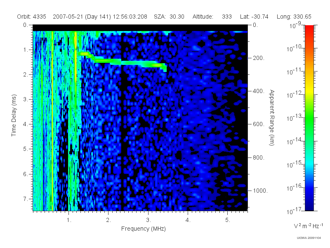Image resolution: width=330 pixels, height=248 pixels.
Task: Click the altitude value '333'
Action: [226, 17]
